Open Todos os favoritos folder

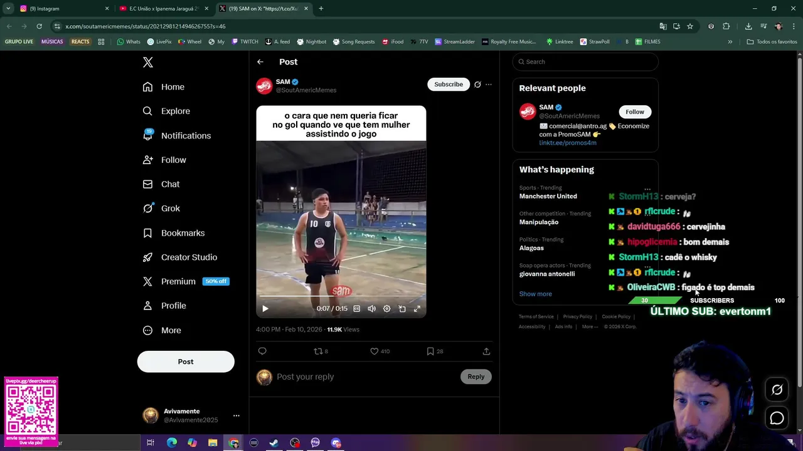point(772,42)
